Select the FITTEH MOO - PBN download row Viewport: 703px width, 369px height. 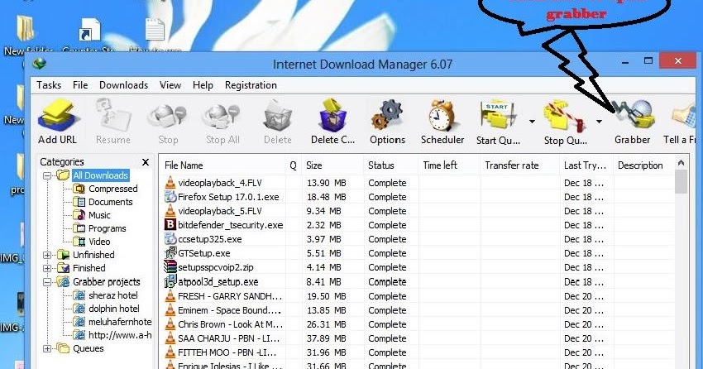(x=417, y=352)
